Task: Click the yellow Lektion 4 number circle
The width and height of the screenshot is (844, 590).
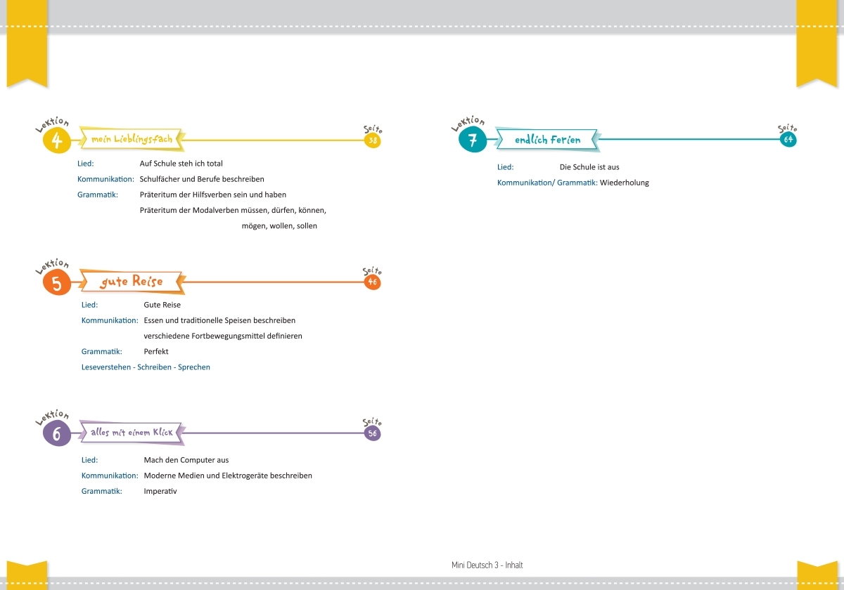Action: tap(57, 140)
